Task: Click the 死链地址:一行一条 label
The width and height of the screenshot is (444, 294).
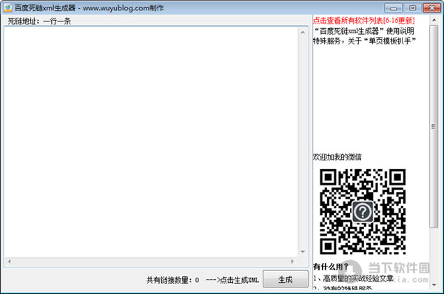Action: tap(39, 21)
